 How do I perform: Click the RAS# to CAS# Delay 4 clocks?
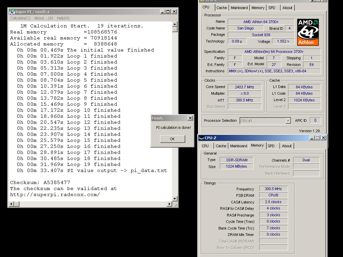[273, 208]
